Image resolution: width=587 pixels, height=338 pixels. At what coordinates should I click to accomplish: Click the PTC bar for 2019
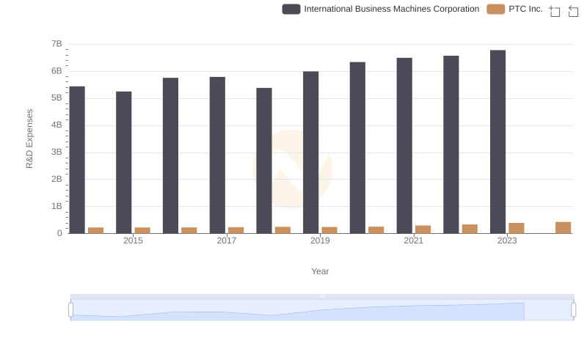point(329,230)
